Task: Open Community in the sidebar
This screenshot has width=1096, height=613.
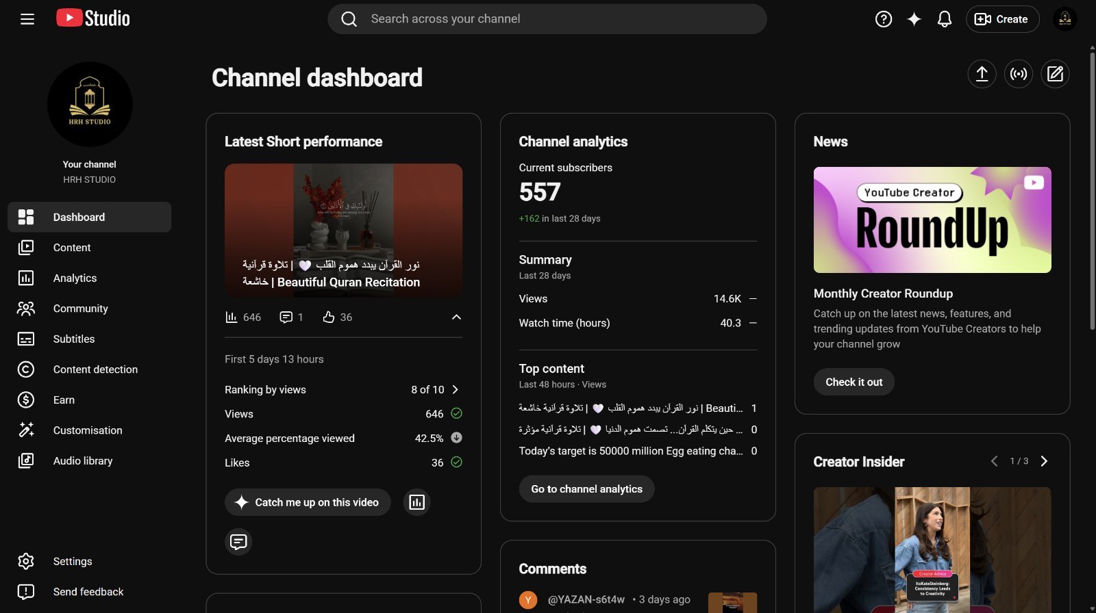Action: pos(90,309)
